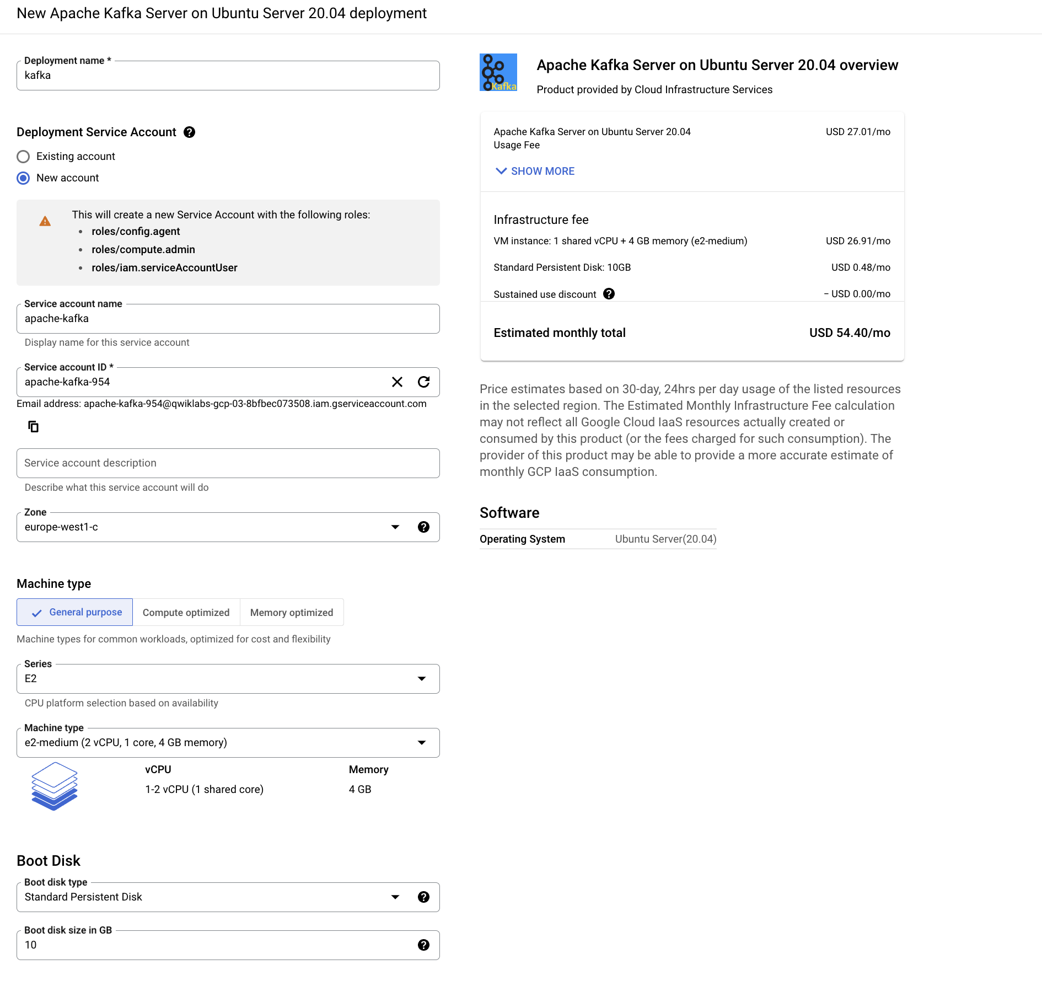Viewport: 1042px width, 986px height.
Task: Edit the Deployment name field
Action: pos(228,76)
